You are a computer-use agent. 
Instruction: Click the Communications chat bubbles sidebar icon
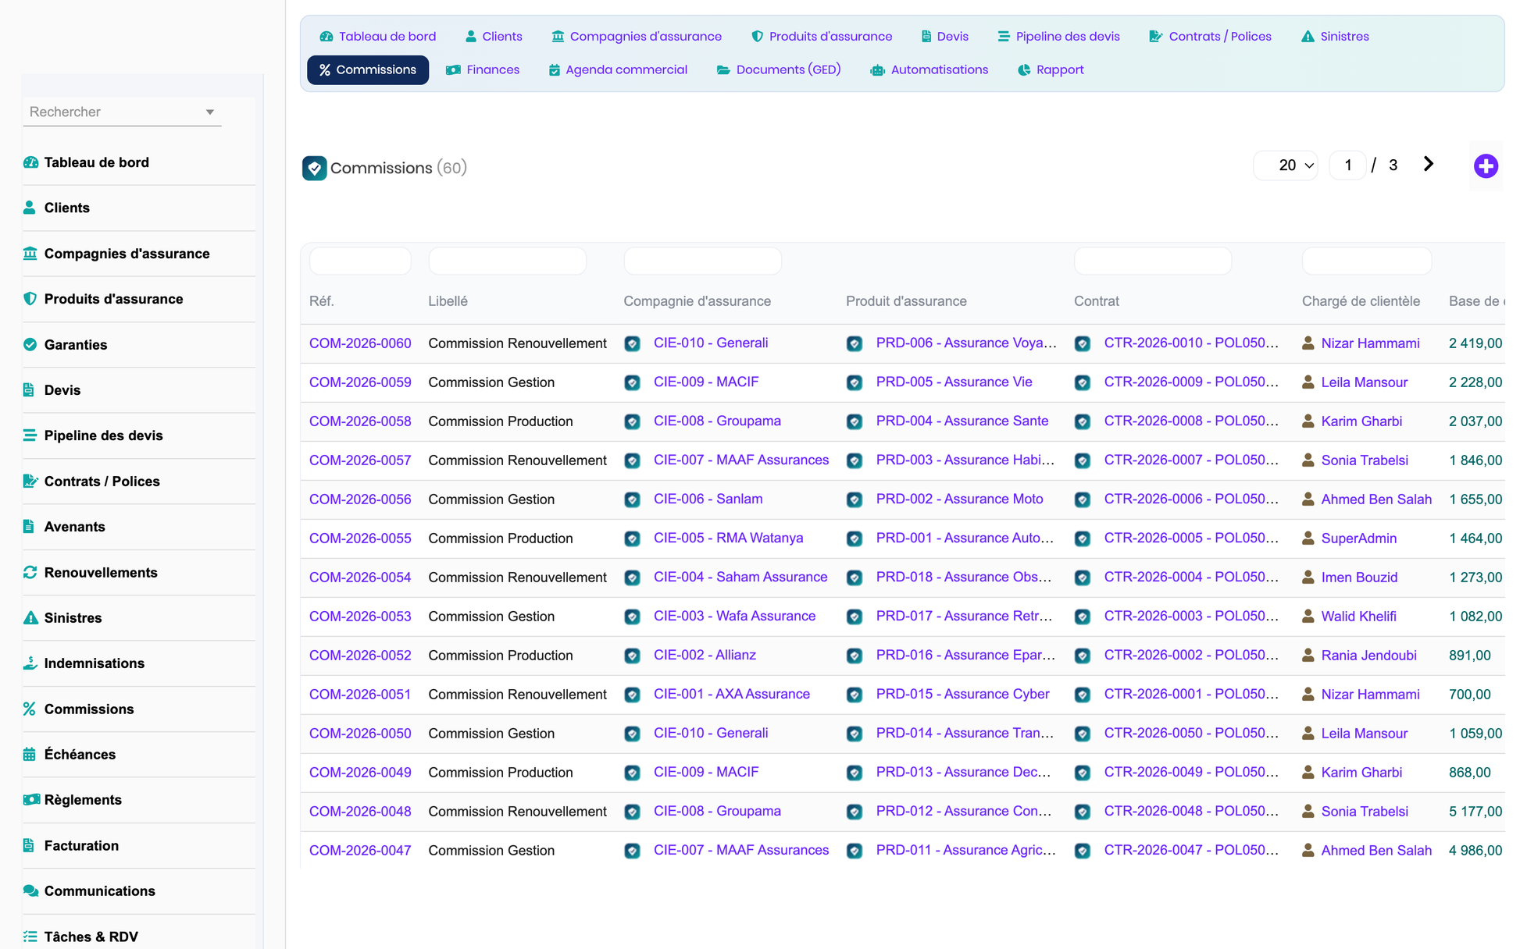click(x=30, y=890)
